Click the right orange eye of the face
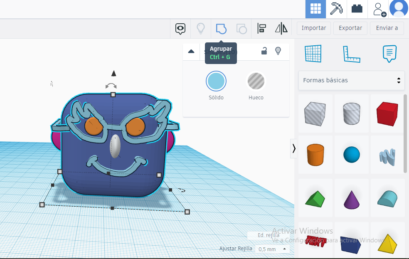Screen dimensions: 409x259 click(x=135, y=127)
